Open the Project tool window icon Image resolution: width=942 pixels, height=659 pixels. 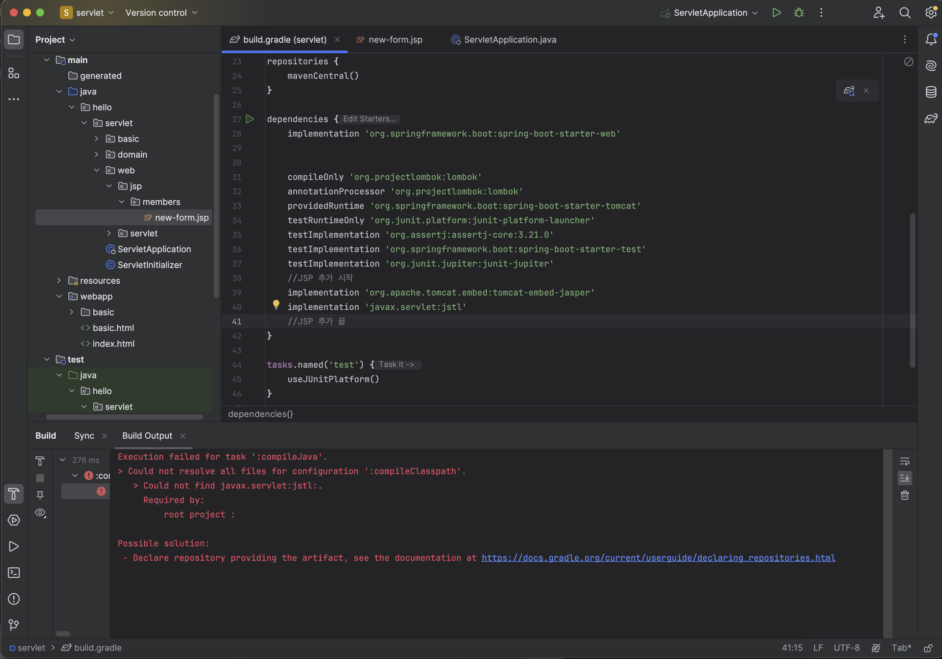[14, 39]
